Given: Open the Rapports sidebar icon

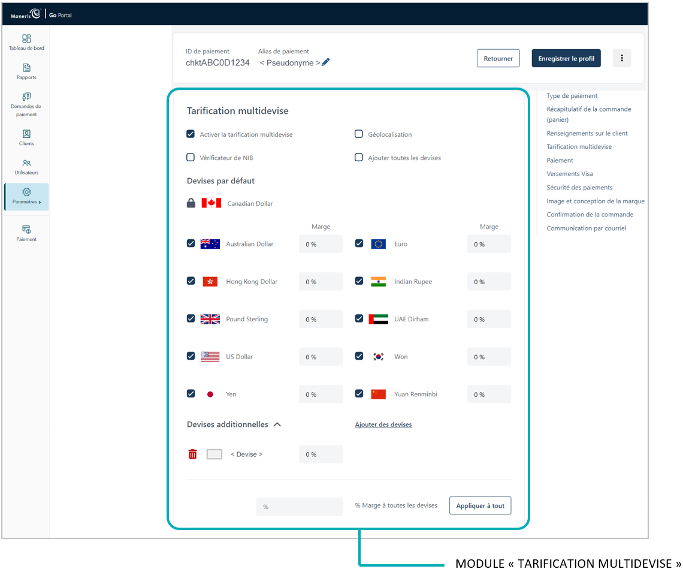Looking at the screenshot, I should [x=26, y=68].
